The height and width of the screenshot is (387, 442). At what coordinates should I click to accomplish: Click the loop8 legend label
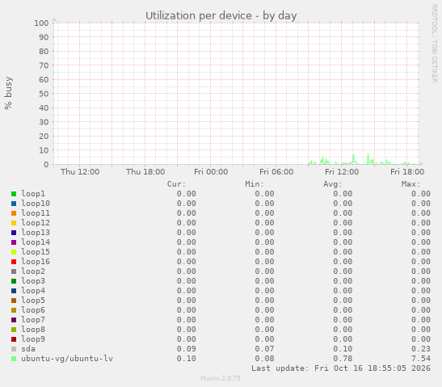pyautogui.click(x=33, y=330)
